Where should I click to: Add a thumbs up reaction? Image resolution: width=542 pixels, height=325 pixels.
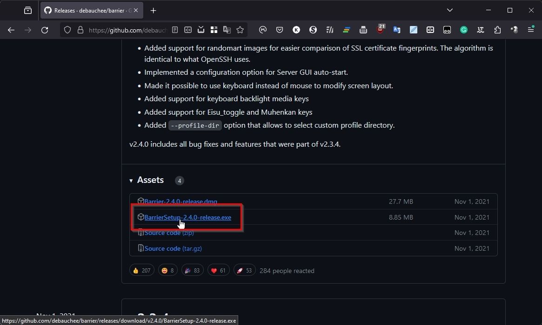(141, 270)
